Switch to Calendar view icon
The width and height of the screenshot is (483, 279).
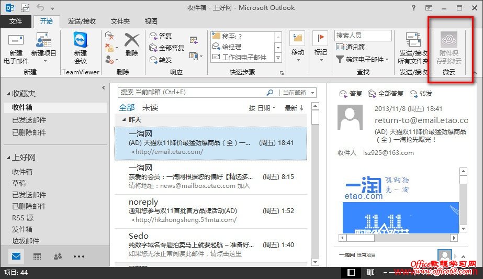(37, 256)
